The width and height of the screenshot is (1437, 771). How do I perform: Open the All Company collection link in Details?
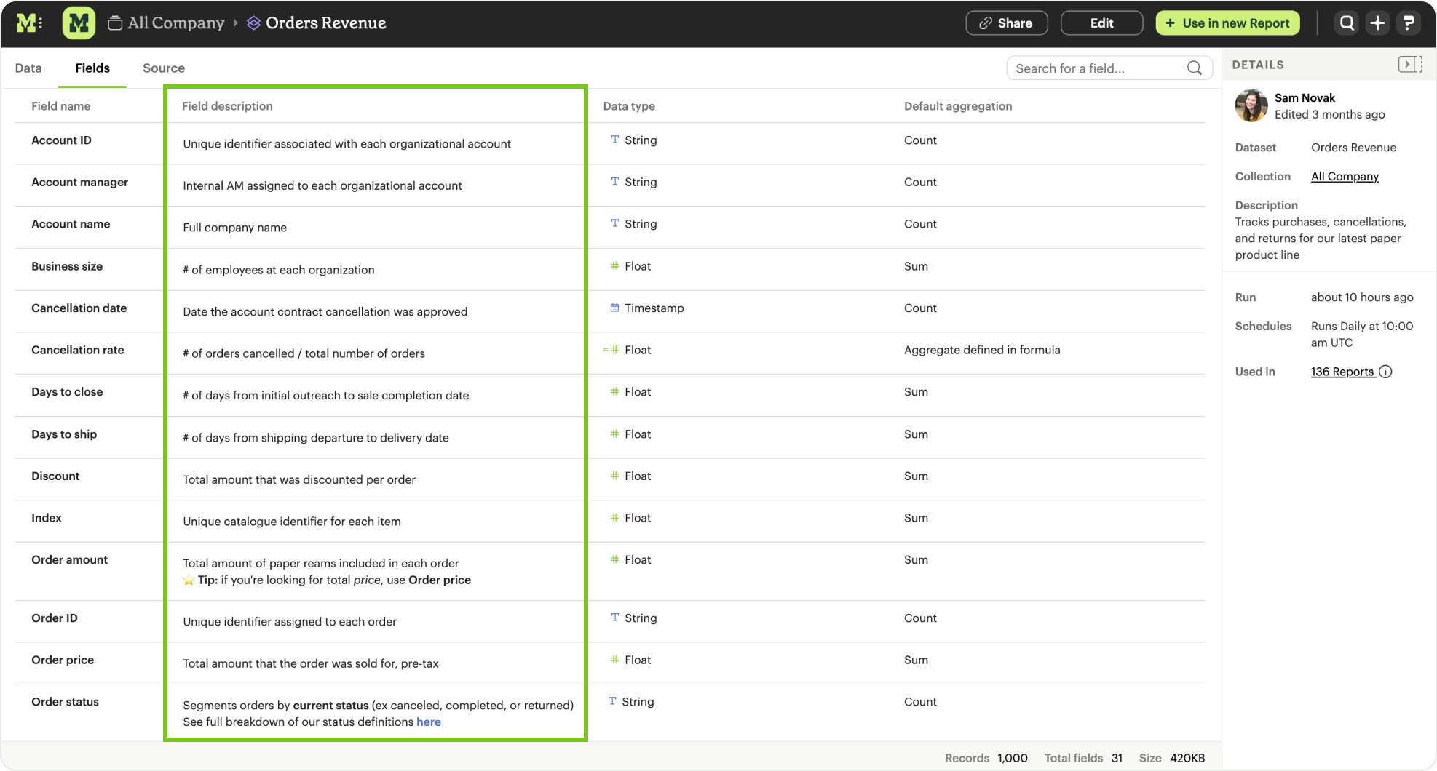[x=1345, y=177]
